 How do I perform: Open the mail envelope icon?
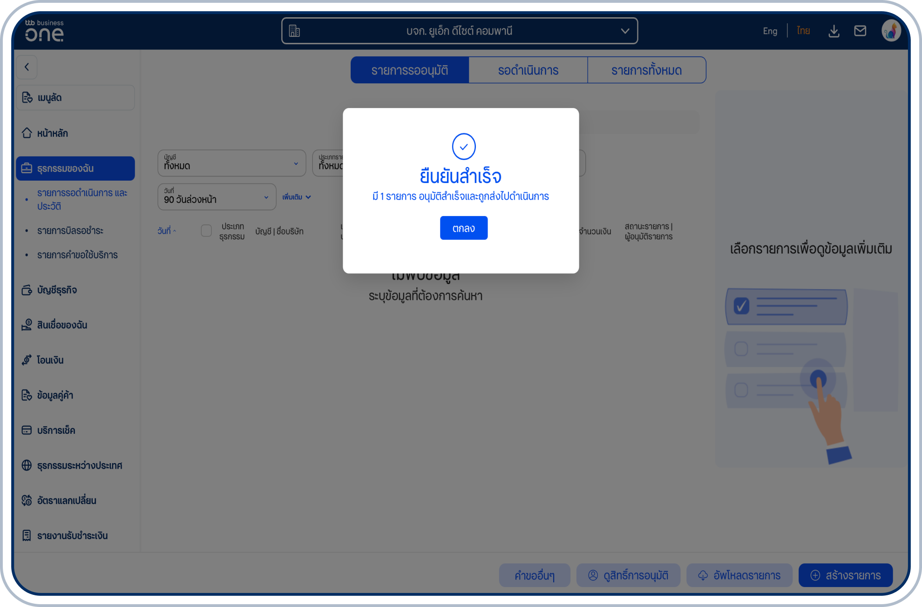(x=860, y=31)
